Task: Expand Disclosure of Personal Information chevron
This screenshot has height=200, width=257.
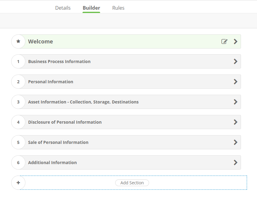Action: tap(236, 122)
